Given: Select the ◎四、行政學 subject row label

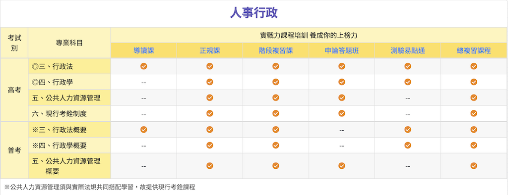Looking at the screenshot, I should (x=69, y=82).
